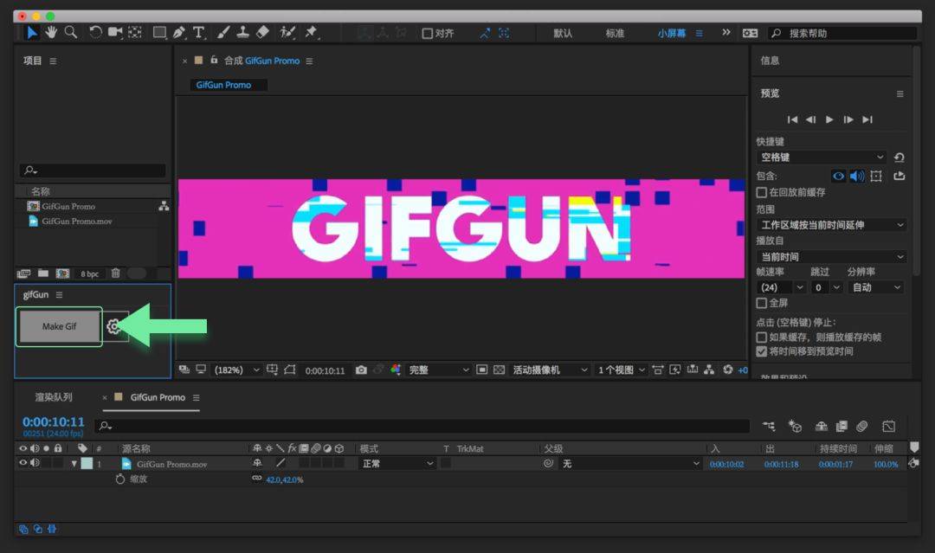Select the Pen tool
The image size is (935, 553).
click(178, 33)
